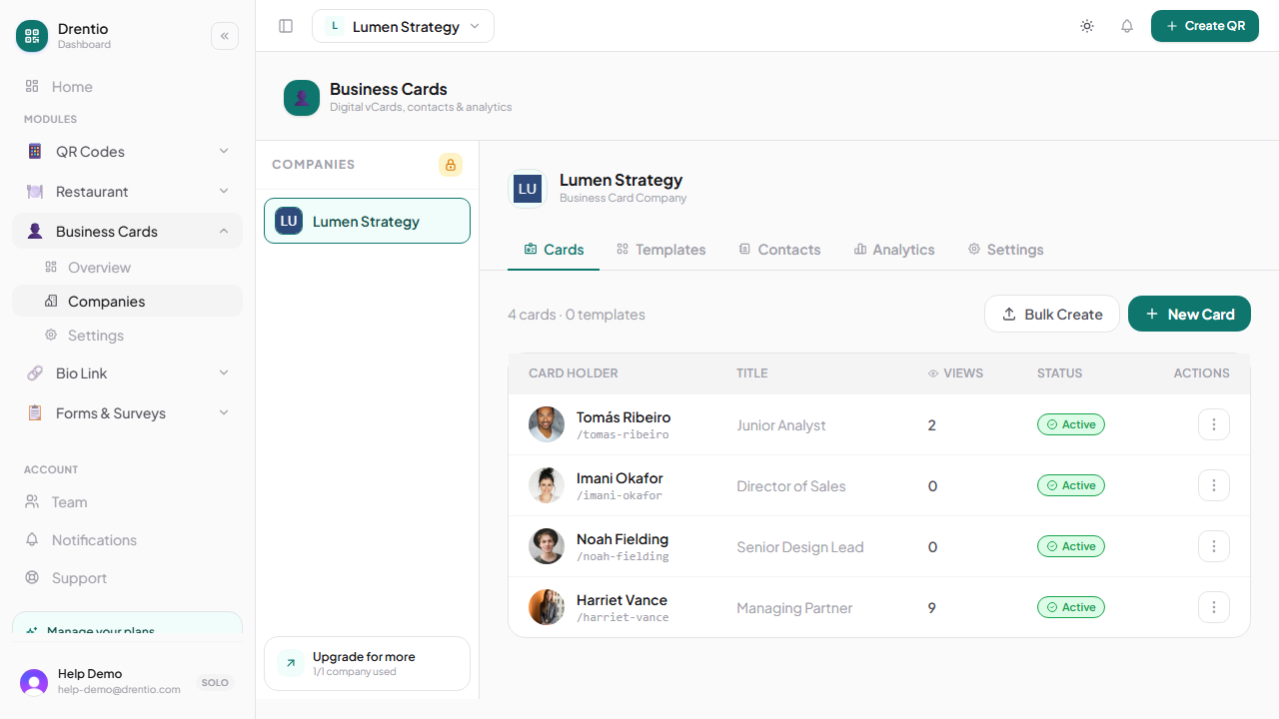Image resolution: width=1279 pixels, height=719 pixels.
Task: Open the actions menu for Harriet Vance
Action: coord(1214,607)
